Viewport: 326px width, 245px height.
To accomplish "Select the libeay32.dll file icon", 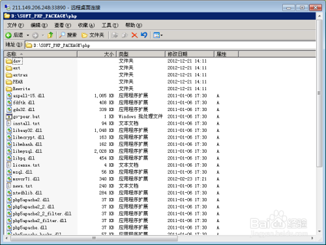I will tap(9, 130).
